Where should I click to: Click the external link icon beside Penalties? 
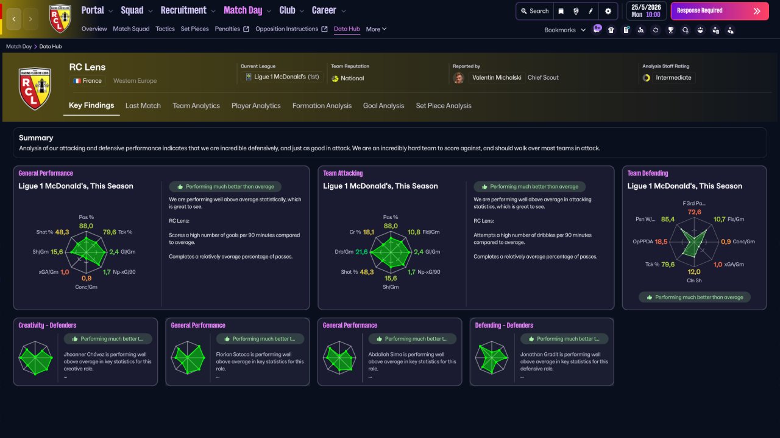(x=246, y=29)
